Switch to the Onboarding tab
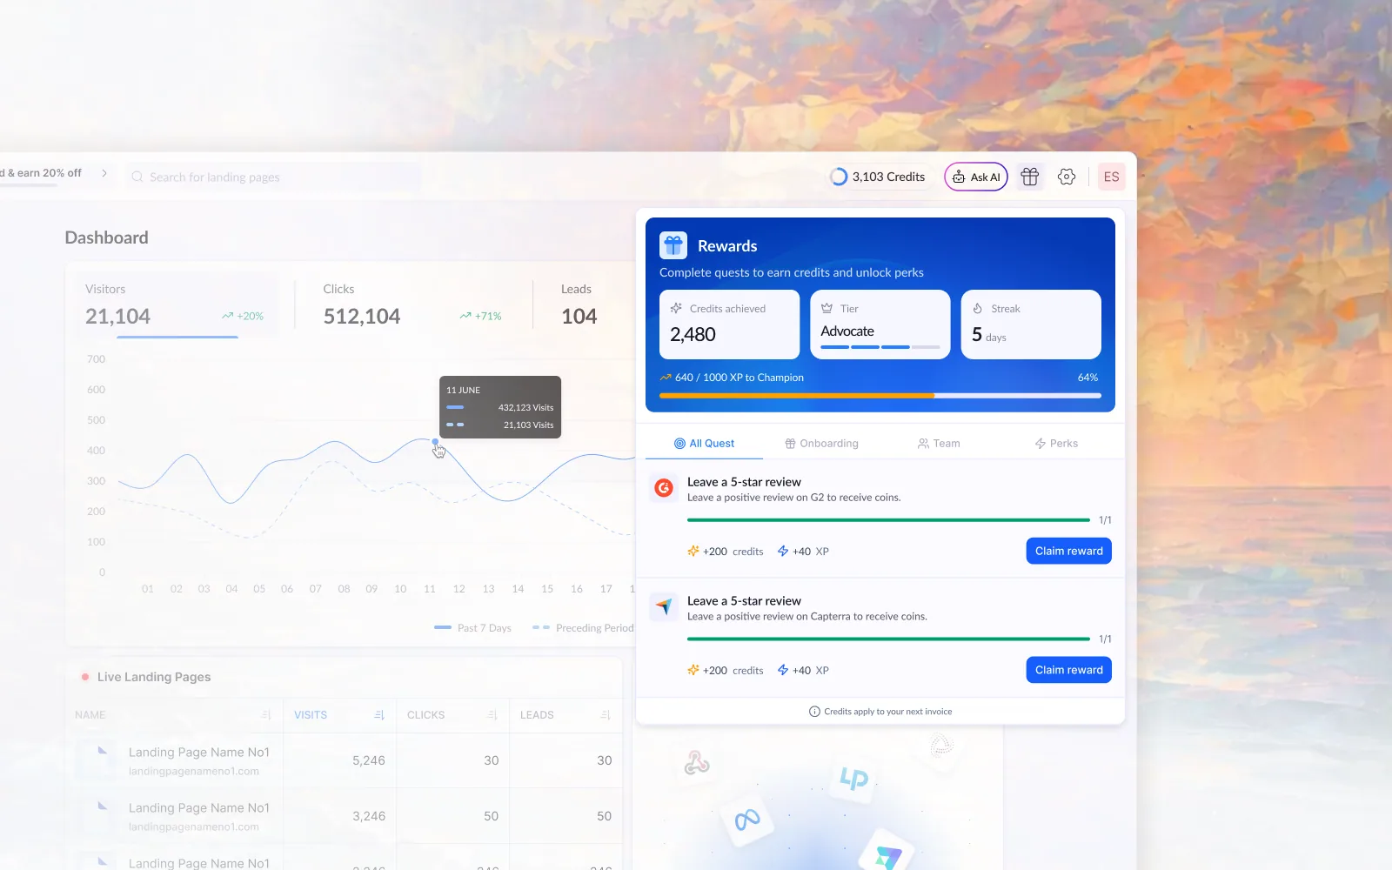 821,443
